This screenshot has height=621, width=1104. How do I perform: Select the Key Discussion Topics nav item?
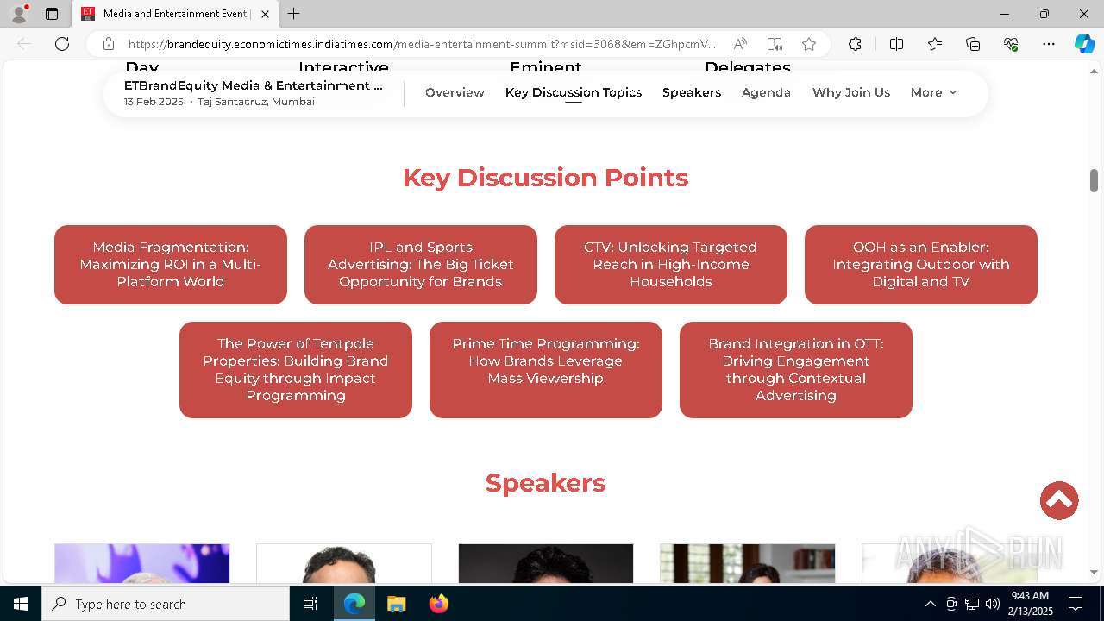coord(574,92)
